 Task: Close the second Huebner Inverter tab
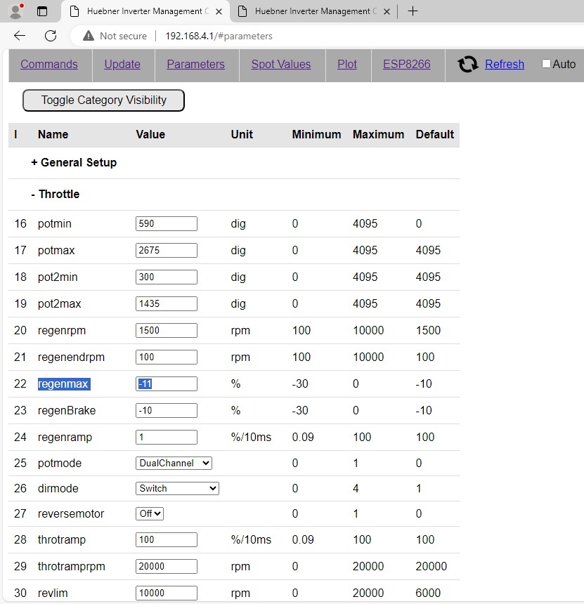(387, 11)
